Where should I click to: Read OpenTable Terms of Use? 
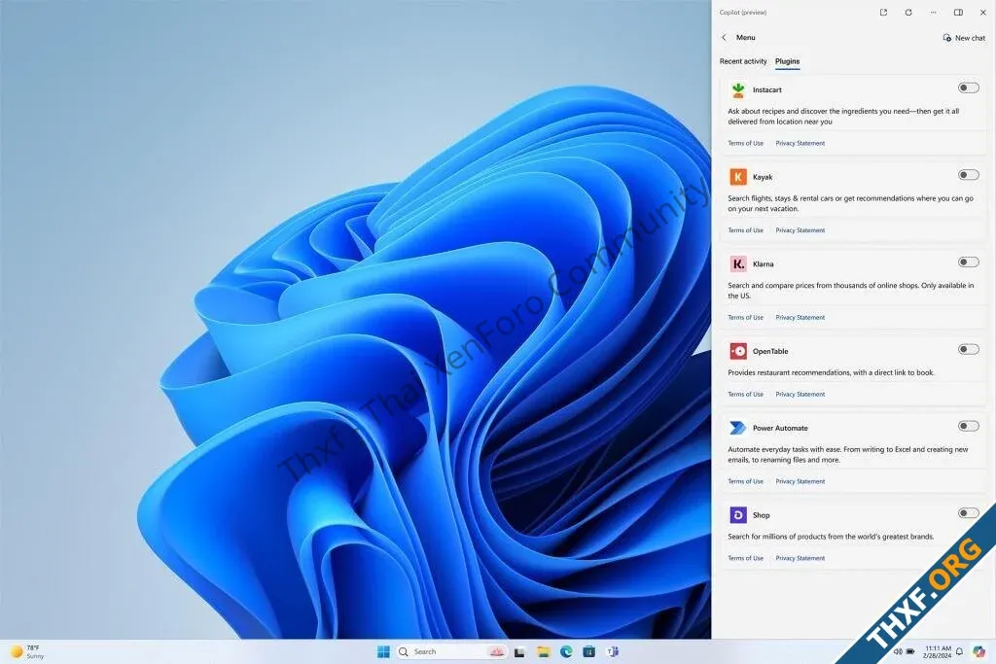pyautogui.click(x=745, y=394)
